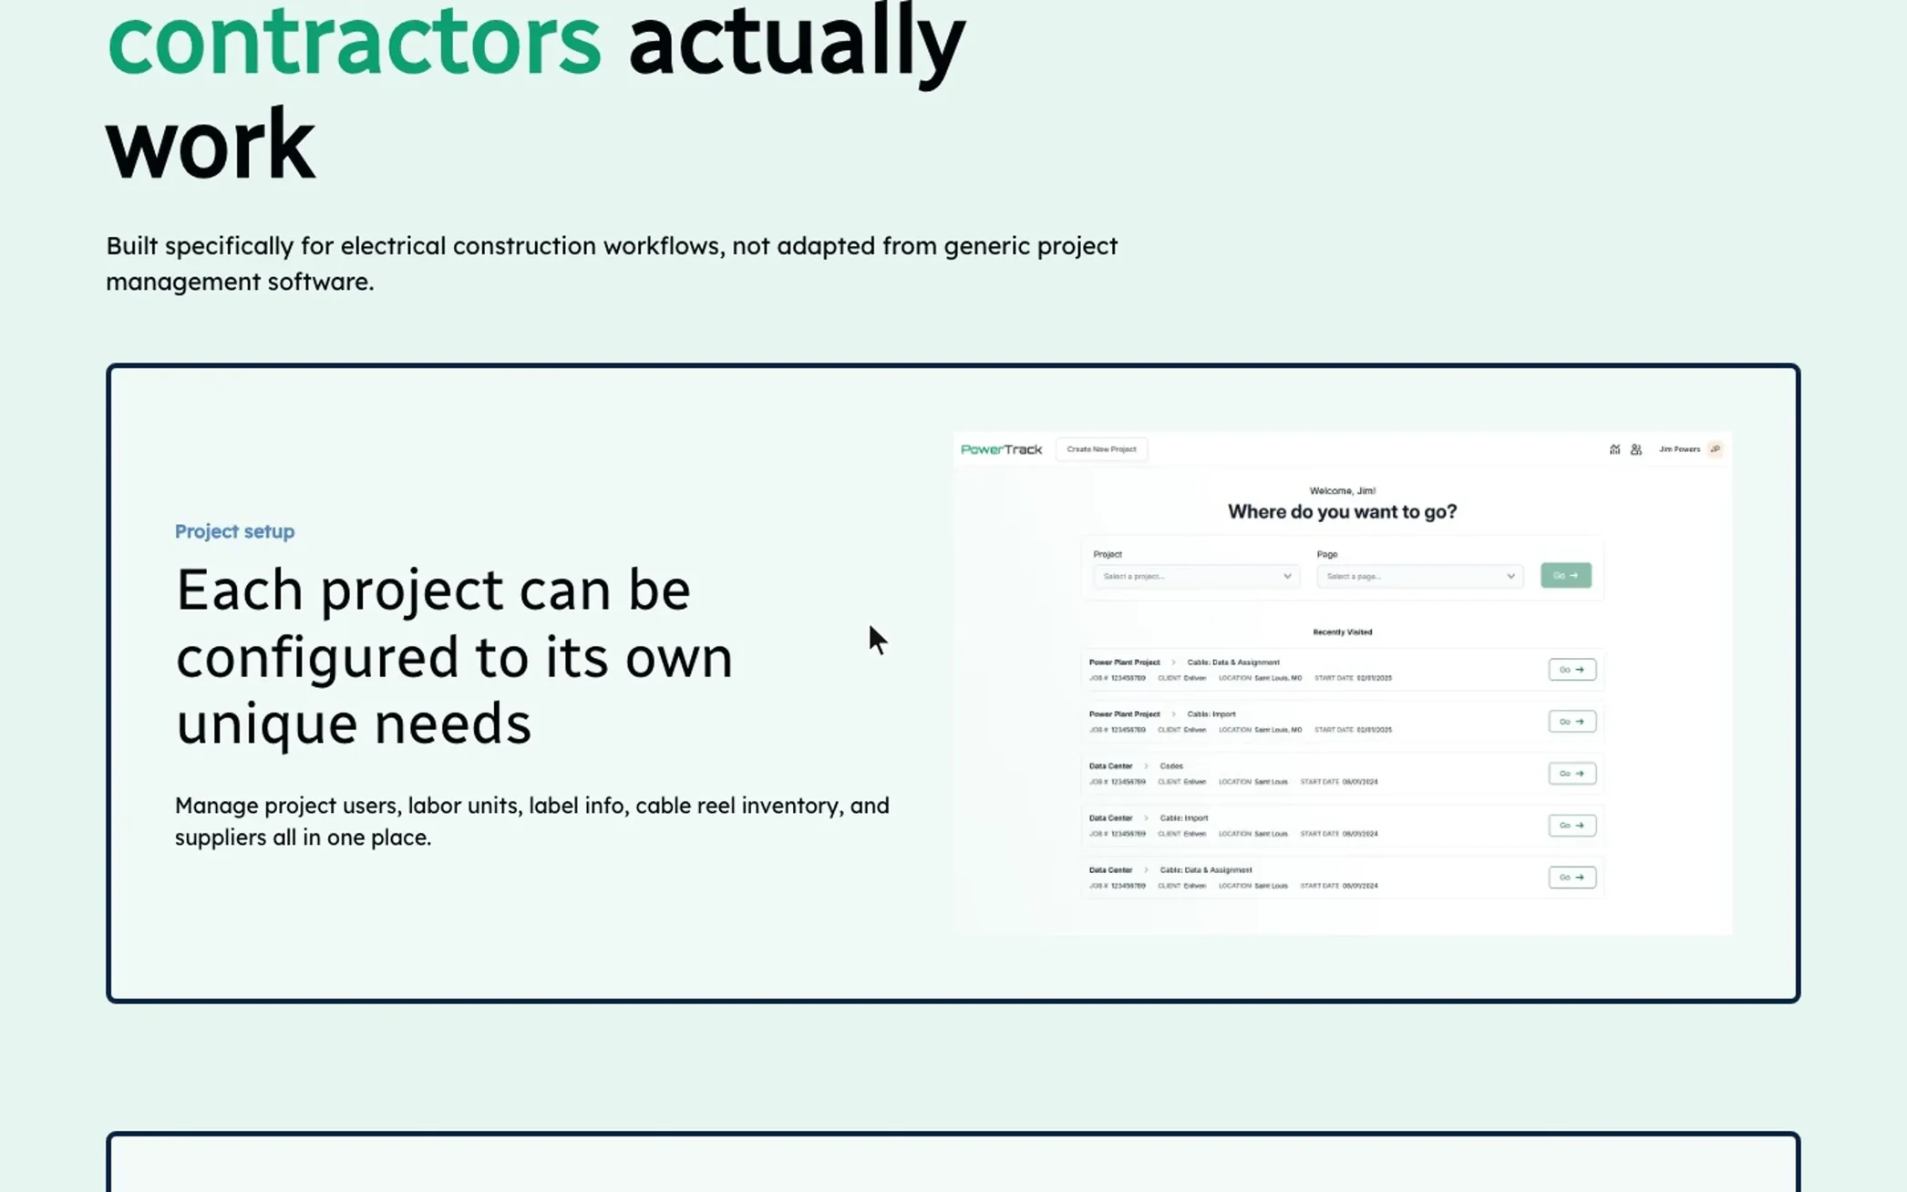Click Go for Power Plant Project Cable: Import
This screenshot has width=1907, height=1192.
pos(1572,722)
